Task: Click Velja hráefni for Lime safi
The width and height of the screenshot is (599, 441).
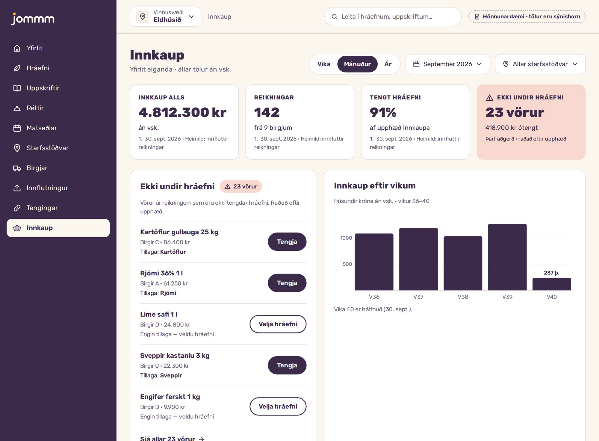Action: point(278,324)
